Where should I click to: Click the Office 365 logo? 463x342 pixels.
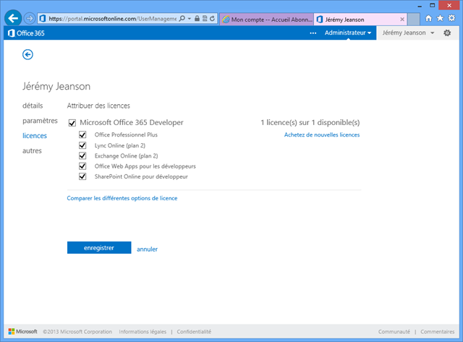coord(26,33)
